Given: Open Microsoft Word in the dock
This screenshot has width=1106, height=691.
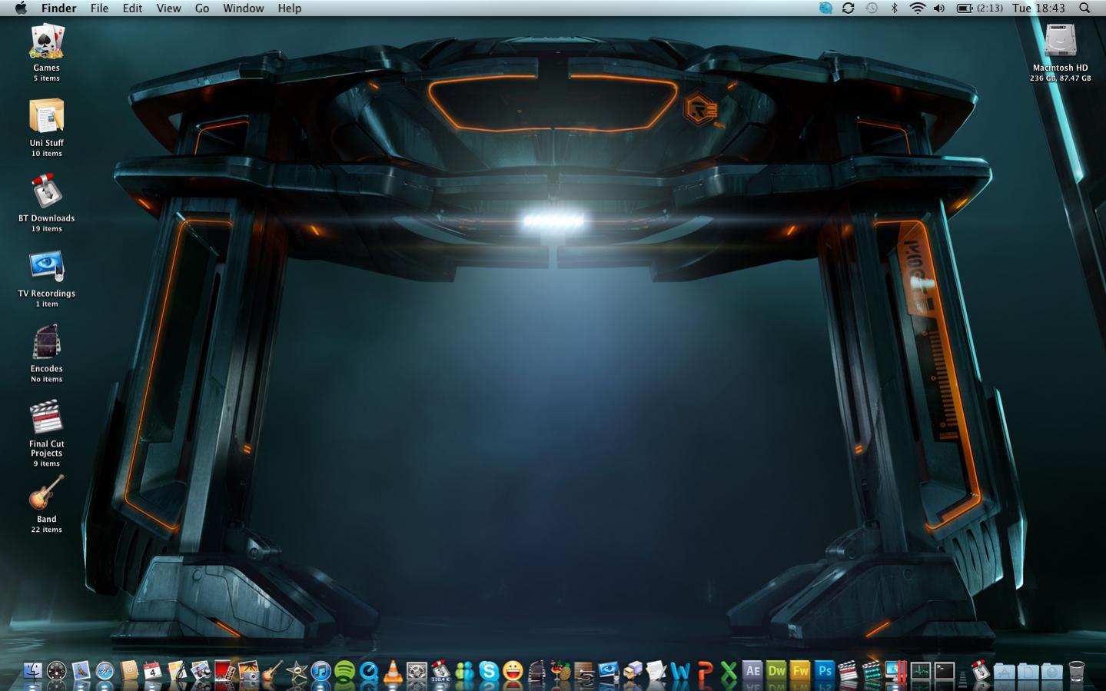Looking at the screenshot, I should [680, 671].
